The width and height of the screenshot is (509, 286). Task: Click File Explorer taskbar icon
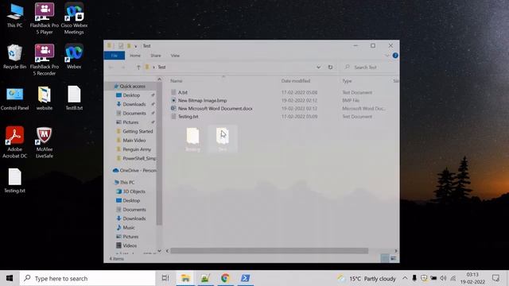[x=185, y=278]
